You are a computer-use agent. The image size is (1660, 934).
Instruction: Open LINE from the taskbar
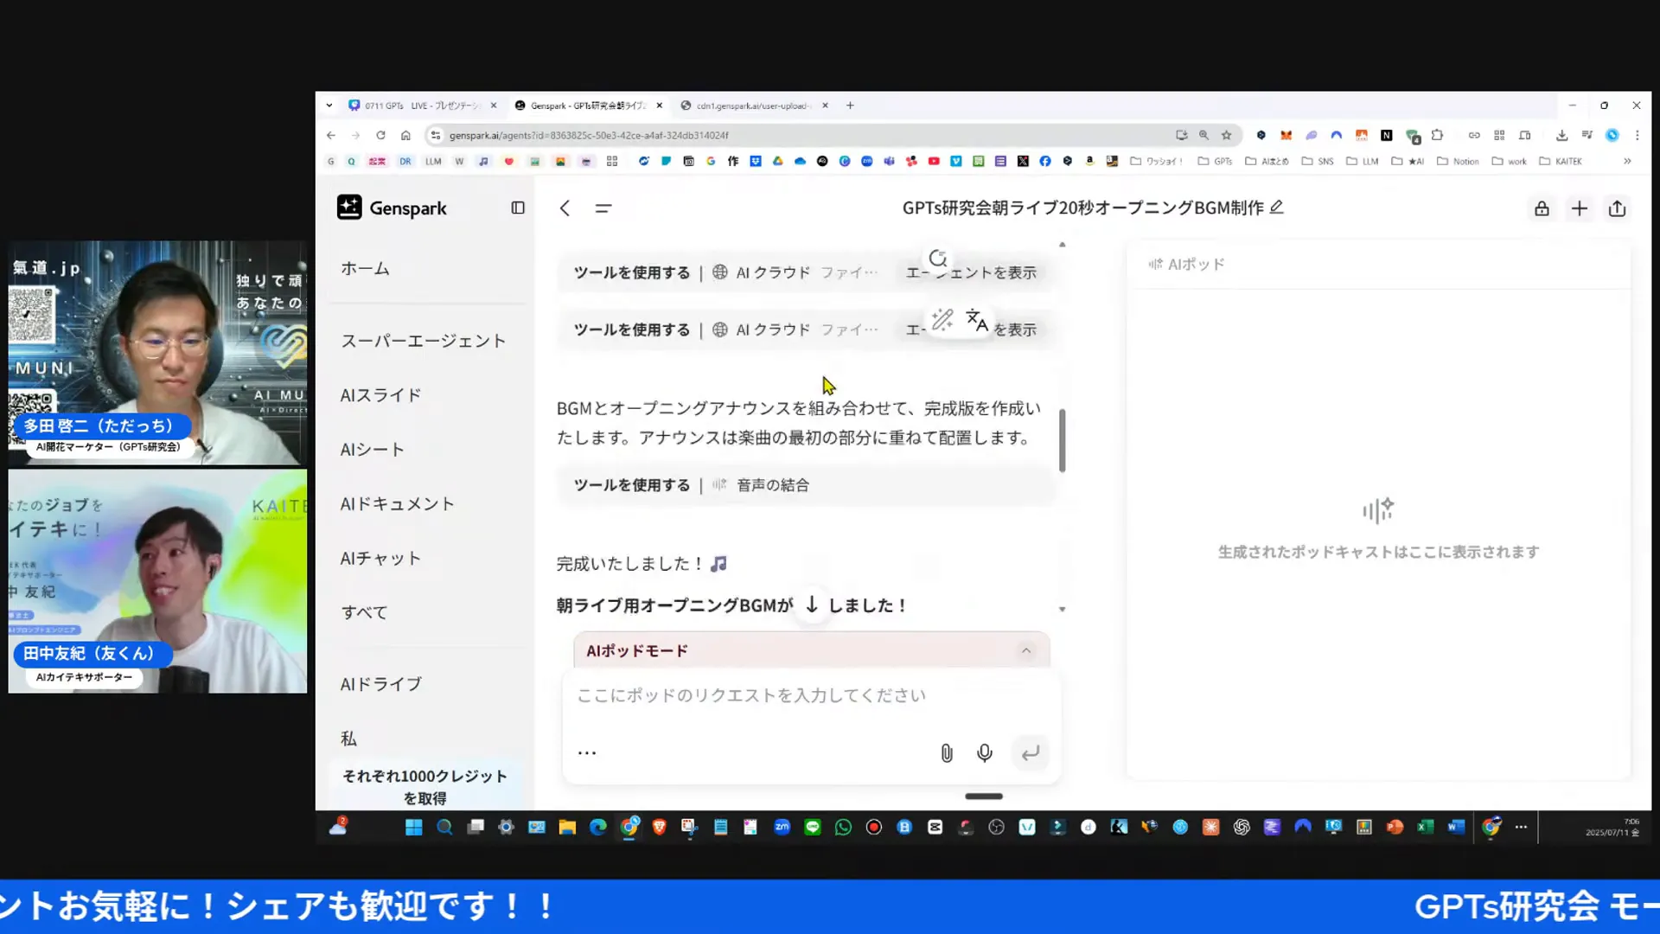tap(813, 828)
